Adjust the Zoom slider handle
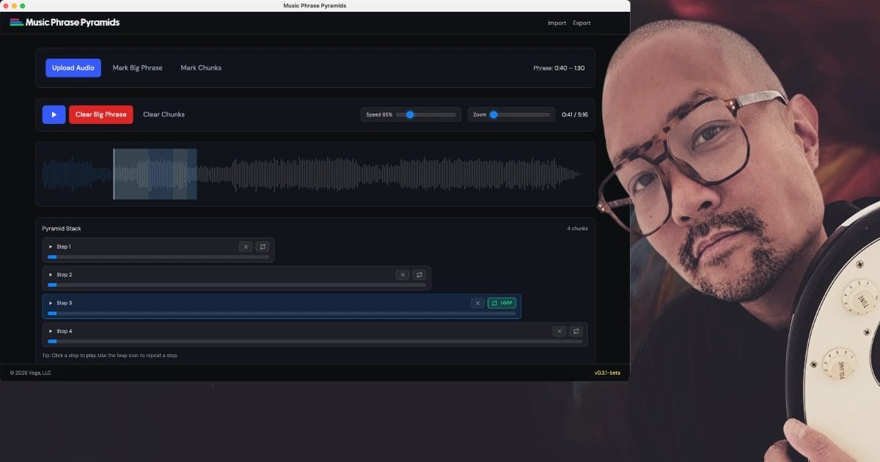The height and width of the screenshot is (462, 880). pyautogui.click(x=494, y=114)
